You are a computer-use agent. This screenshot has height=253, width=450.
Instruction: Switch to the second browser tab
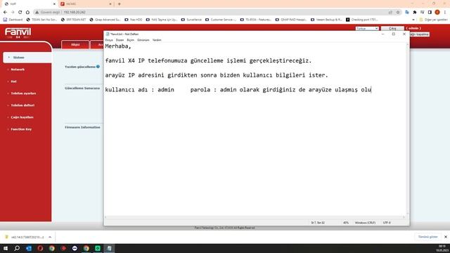(86, 4)
